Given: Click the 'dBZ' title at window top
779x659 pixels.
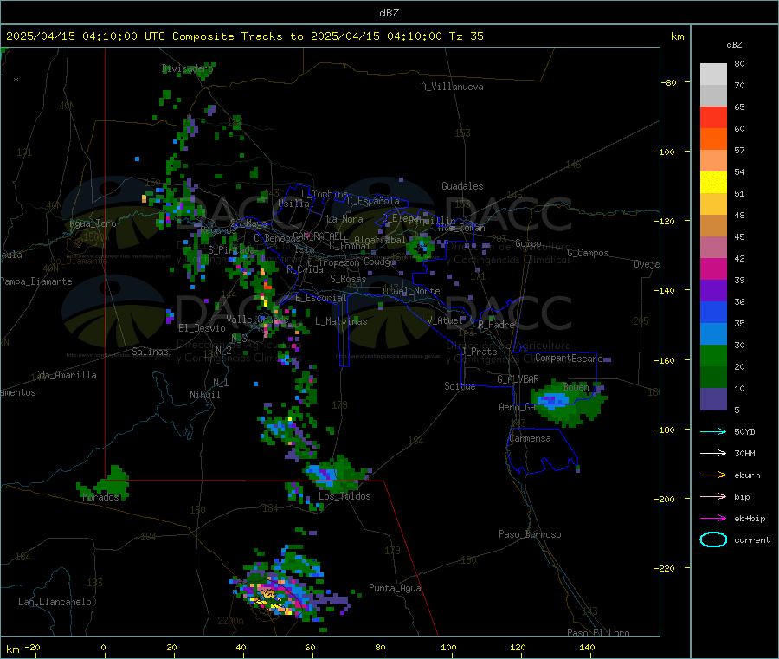Looking at the screenshot, I should pos(389,13).
